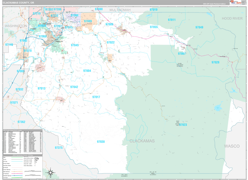The height and width of the screenshot is (180, 248).
Task: Select the WASCO county label
Action: 232,146
